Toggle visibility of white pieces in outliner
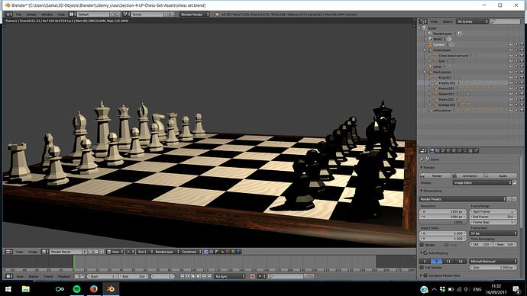Image resolution: width=527 pixels, height=296 pixels. click(x=511, y=111)
